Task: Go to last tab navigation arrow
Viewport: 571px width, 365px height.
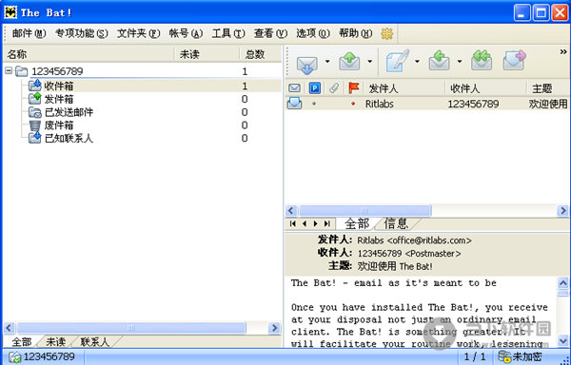Action: point(327,223)
